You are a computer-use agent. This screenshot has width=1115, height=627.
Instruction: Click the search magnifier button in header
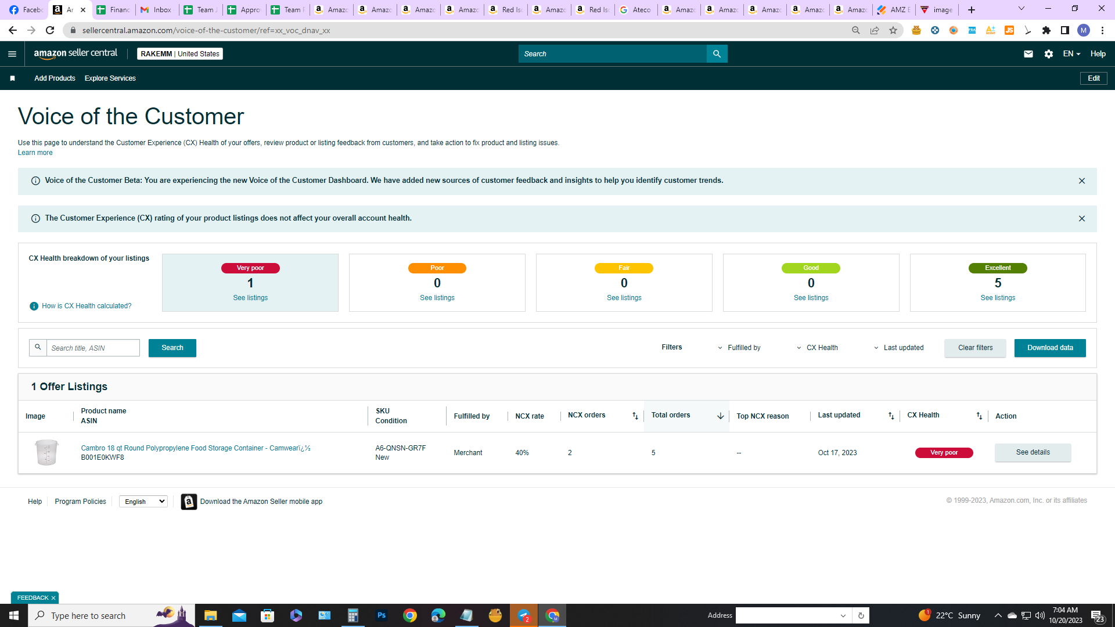click(717, 54)
